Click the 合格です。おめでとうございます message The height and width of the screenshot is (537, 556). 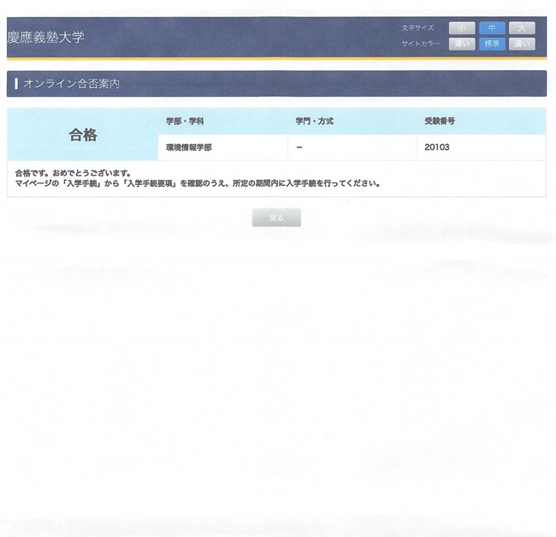pos(73,172)
